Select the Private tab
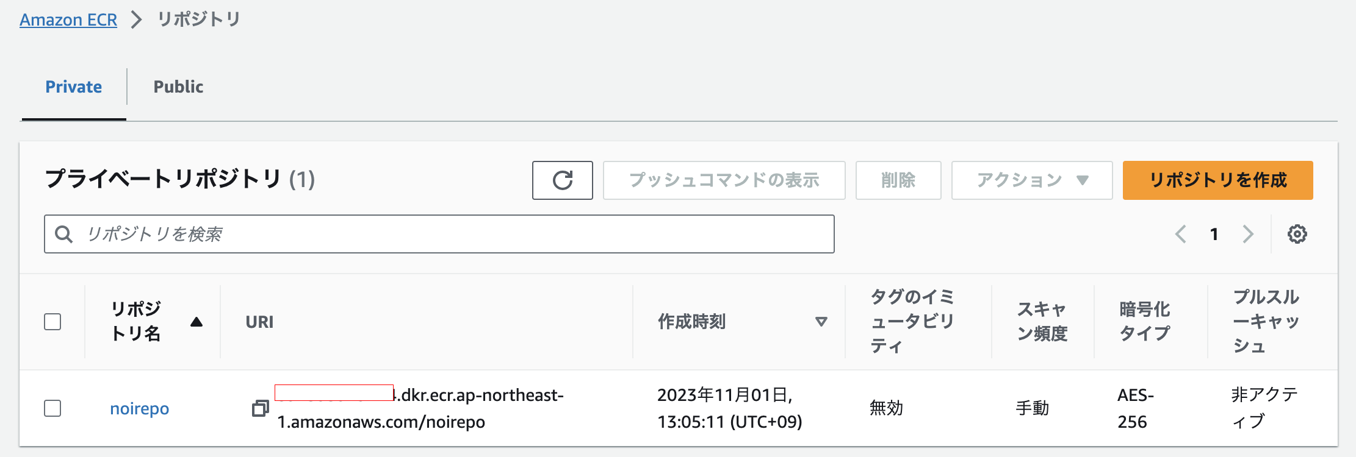The width and height of the screenshot is (1356, 457). point(74,87)
